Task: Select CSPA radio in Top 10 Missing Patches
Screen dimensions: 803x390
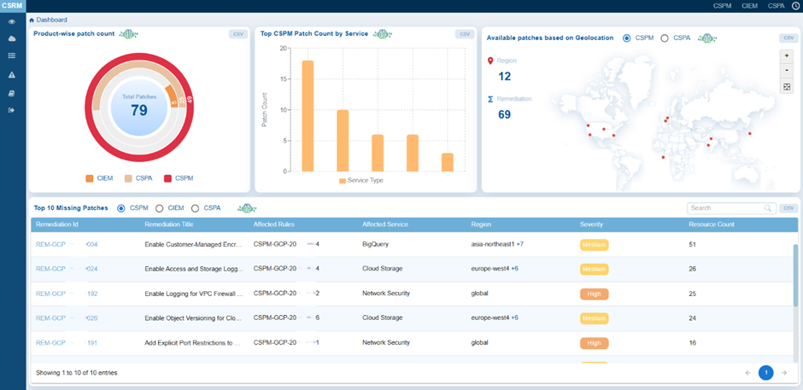Action: (196, 207)
